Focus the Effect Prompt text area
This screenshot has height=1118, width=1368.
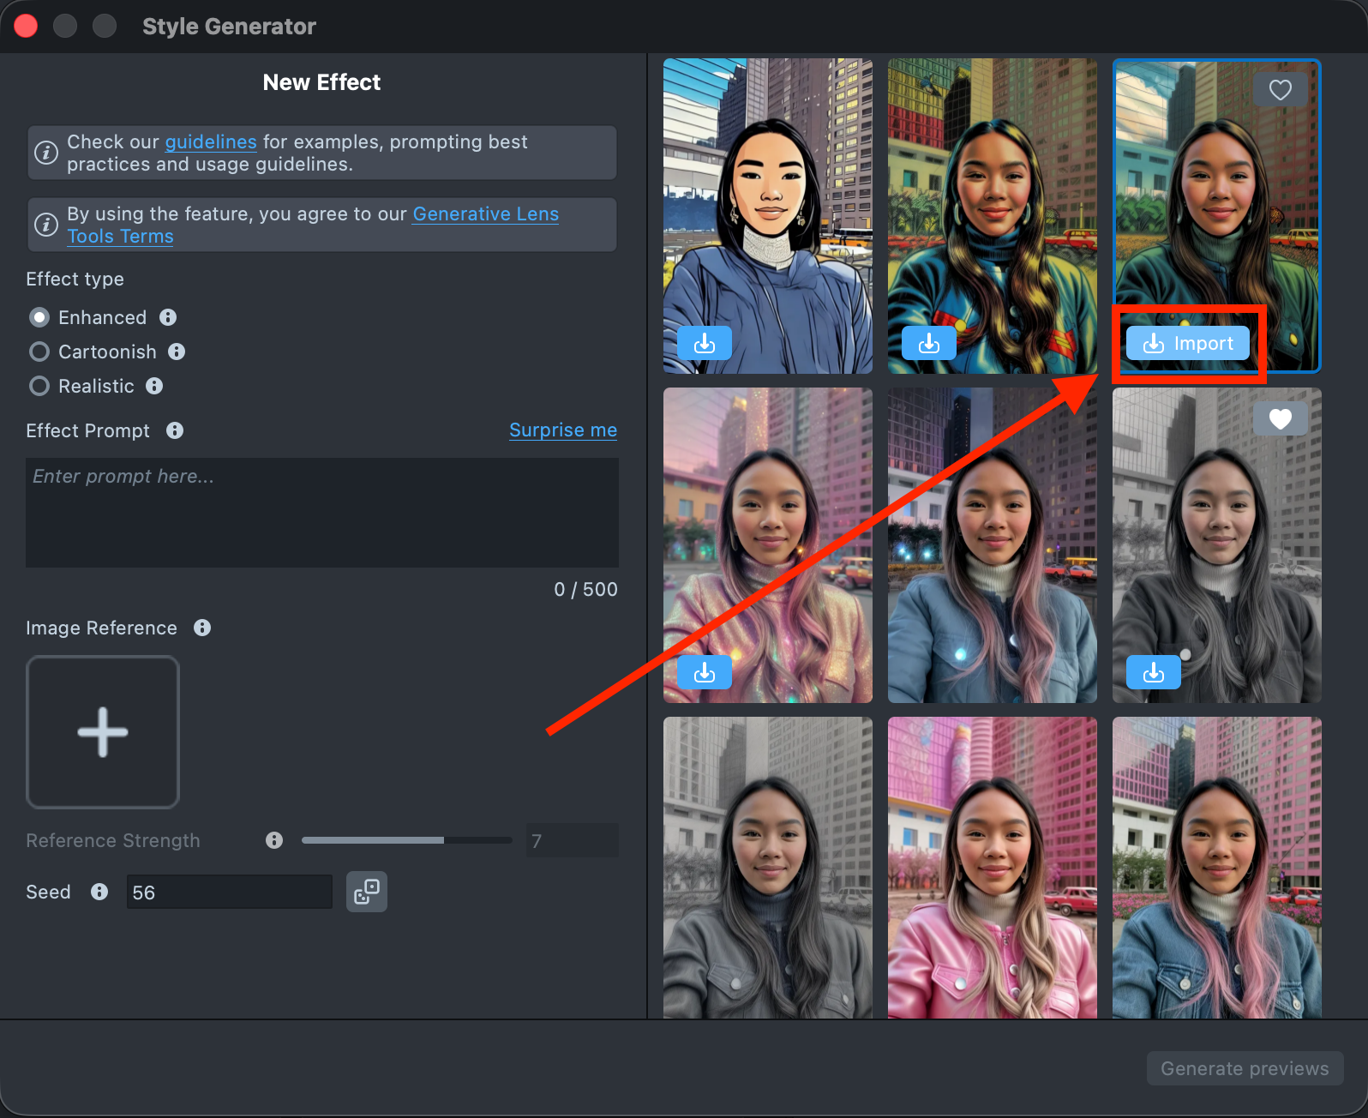pyautogui.click(x=321, y=512)
